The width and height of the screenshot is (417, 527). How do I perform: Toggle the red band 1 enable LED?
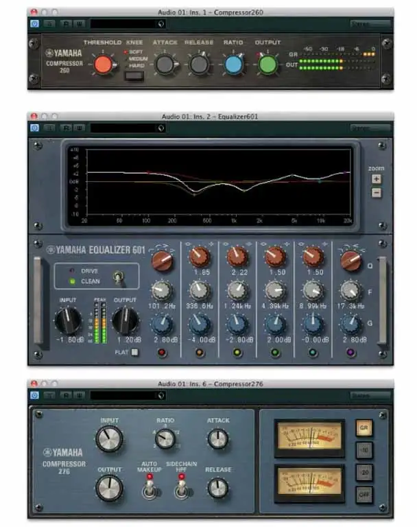pyautogui.click(x=162, y=353)
